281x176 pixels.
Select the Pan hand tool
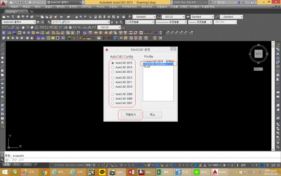76,17
